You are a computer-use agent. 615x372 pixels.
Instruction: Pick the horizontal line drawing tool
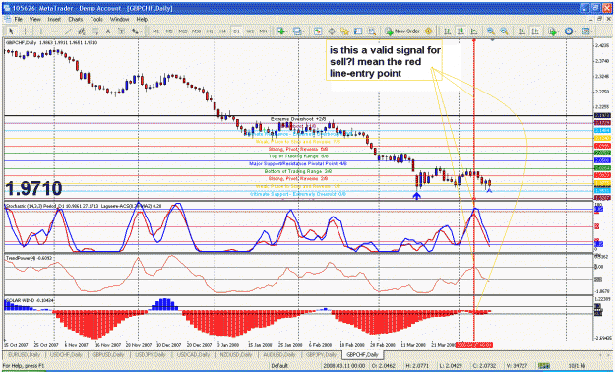point(54,31)
